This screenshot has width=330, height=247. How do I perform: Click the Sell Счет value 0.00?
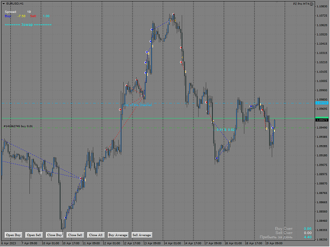coord(307,233)
